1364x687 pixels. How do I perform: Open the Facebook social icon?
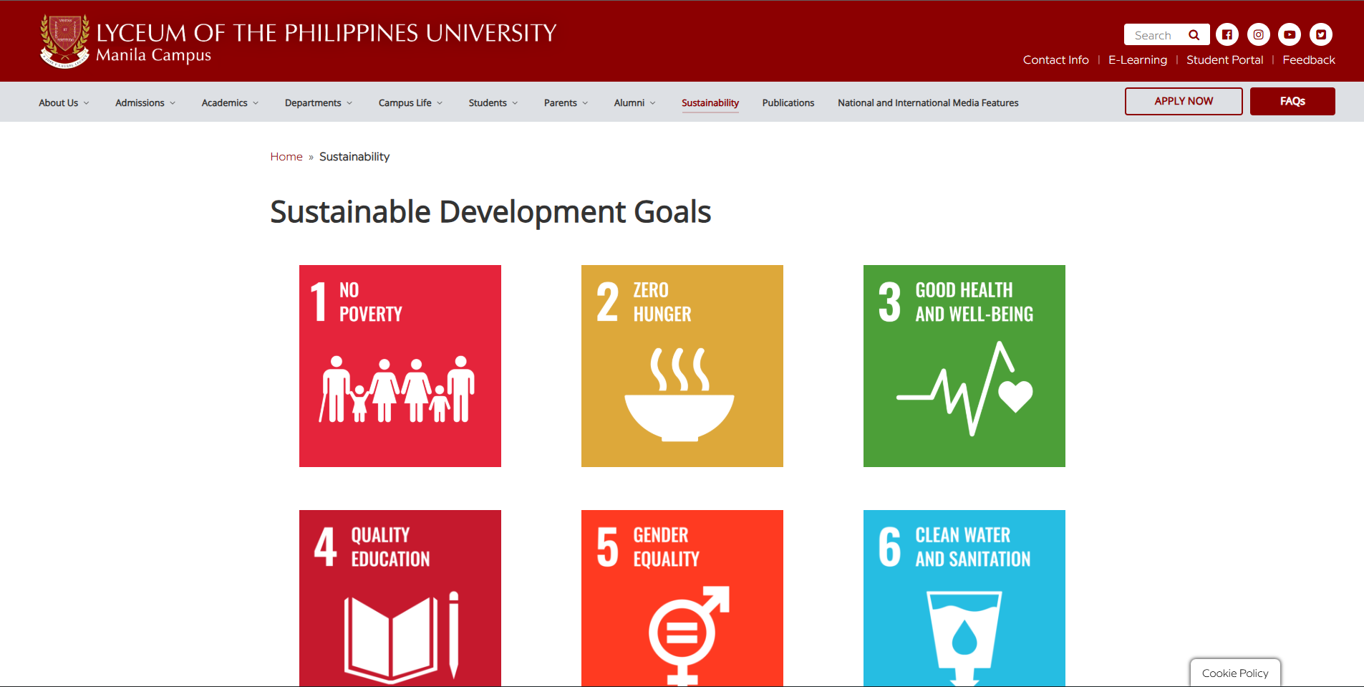1227,34
